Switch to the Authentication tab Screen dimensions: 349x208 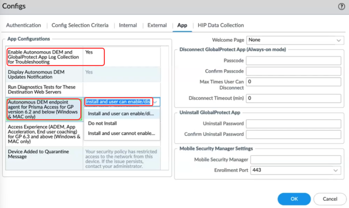tap(23, 25)
